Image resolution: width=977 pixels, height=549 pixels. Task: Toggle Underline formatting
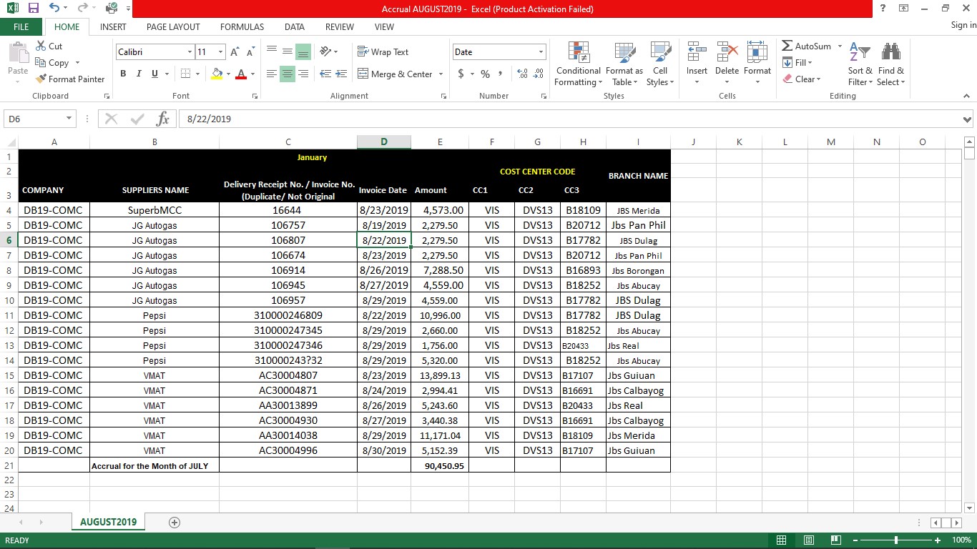click(154, 74)
